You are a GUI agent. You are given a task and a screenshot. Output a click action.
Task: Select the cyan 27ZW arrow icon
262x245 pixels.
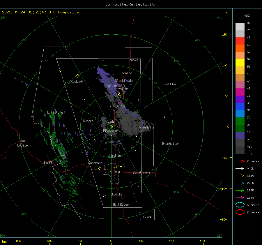(240, 183)
